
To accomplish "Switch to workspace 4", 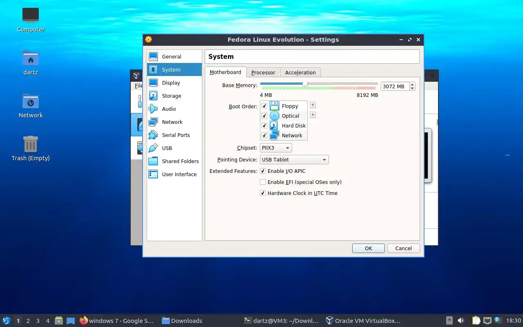I will tap(48, 321).
